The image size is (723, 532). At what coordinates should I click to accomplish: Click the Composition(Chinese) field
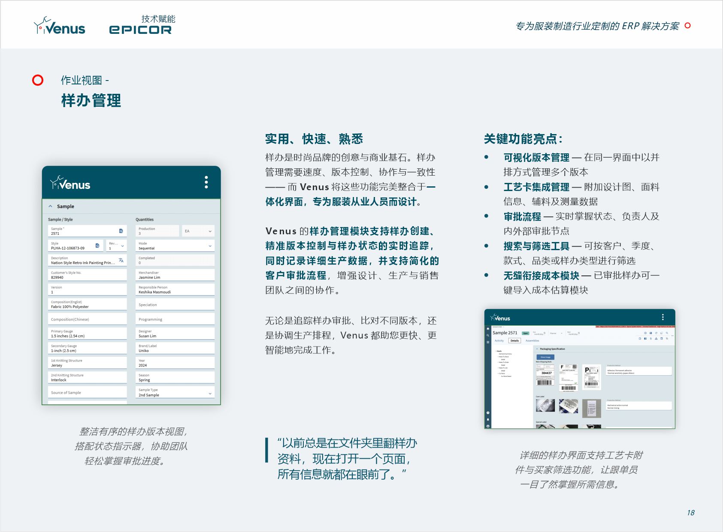coord(88,319)
